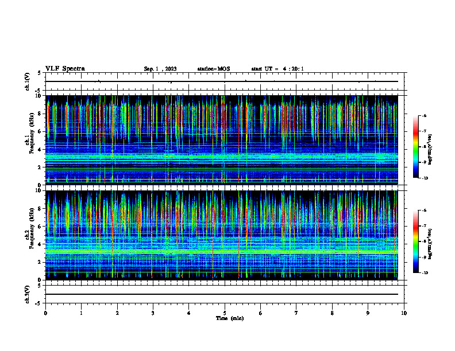Click the ch.1 voltage waveform trace

point(222,81)
